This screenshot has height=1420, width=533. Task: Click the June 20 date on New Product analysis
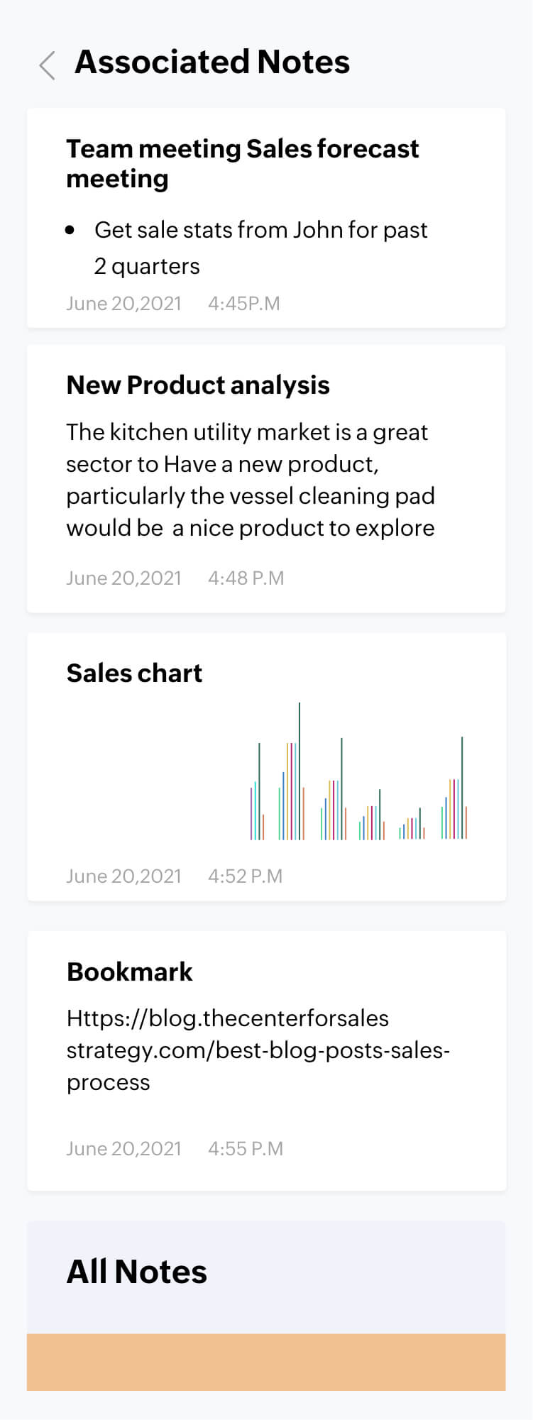(x=124, y=578)
